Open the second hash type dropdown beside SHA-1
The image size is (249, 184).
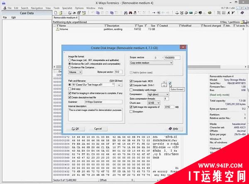tap(164, 85)
